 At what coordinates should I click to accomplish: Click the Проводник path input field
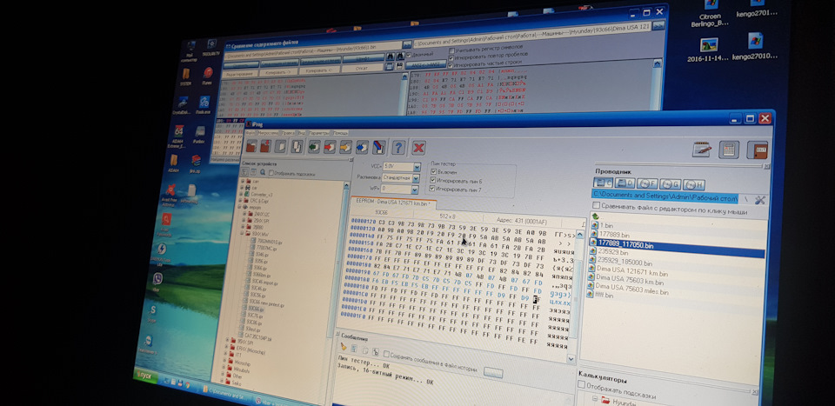coord(665,196)
